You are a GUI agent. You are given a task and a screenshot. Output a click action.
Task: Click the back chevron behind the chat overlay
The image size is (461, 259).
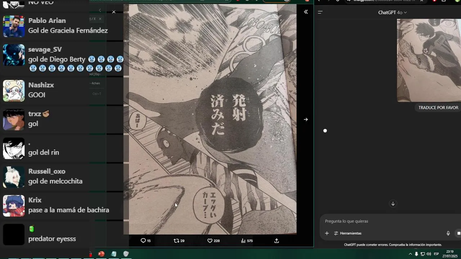pyautogui.click(x=100, y=10)
